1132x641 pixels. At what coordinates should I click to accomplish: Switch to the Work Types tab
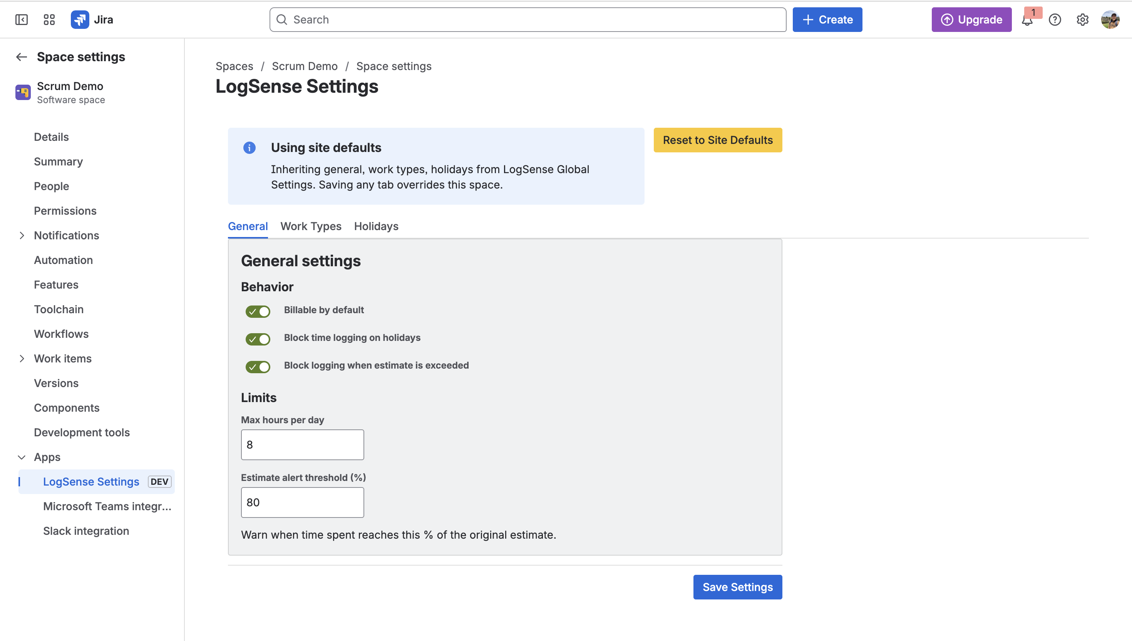311,226
